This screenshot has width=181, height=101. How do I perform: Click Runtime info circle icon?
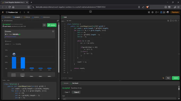[x=53, y=31]
